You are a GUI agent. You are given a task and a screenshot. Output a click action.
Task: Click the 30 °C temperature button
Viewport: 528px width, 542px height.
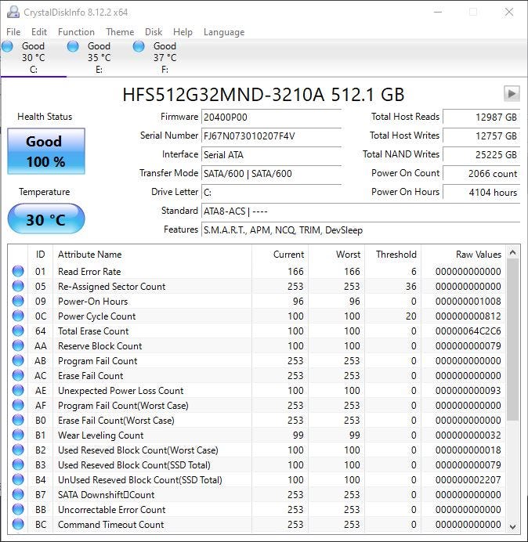45,219
